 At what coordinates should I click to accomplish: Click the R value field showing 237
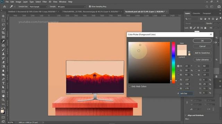tap(187, 80)
